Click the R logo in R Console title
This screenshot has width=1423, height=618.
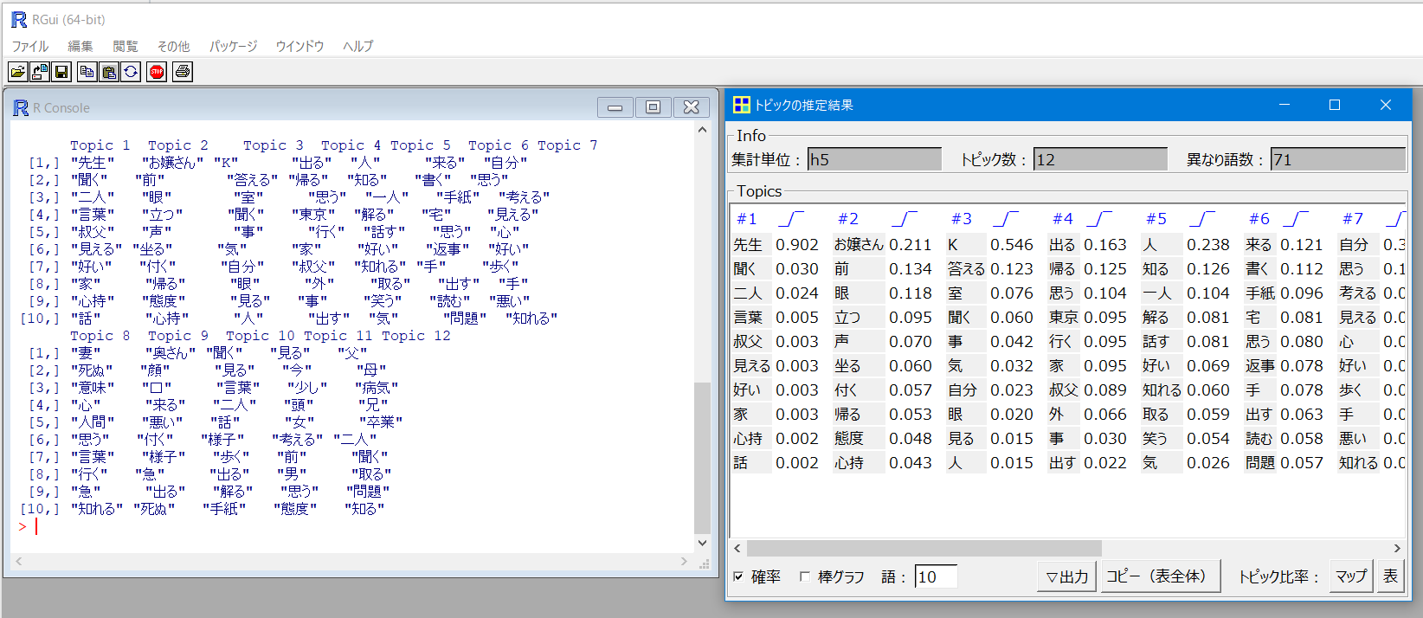(x=21, y=107)
